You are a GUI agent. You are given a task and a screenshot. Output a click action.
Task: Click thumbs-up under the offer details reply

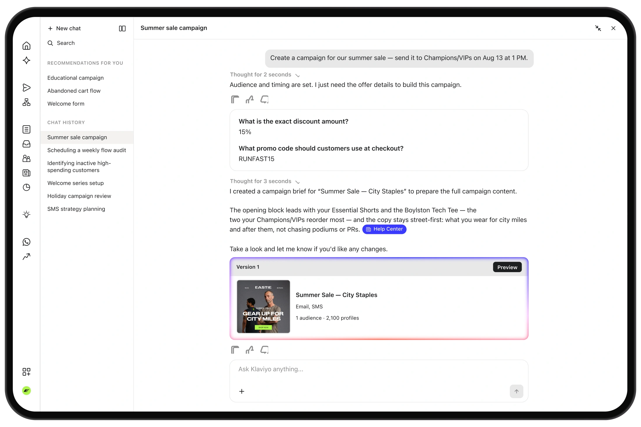pos(250,99)
